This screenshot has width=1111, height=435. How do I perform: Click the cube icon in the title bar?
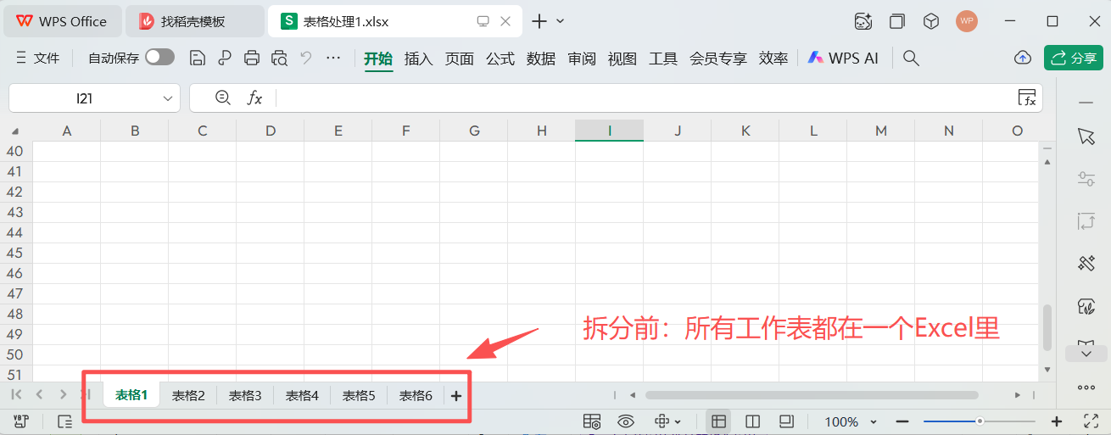click(x=931, y=21)
